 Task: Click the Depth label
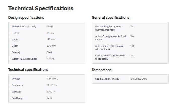pos(15,46)
